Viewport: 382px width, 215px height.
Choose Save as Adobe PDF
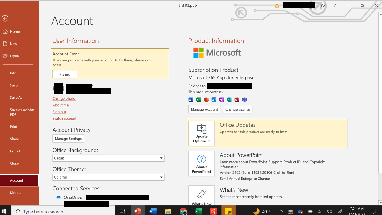pos(19,112)
